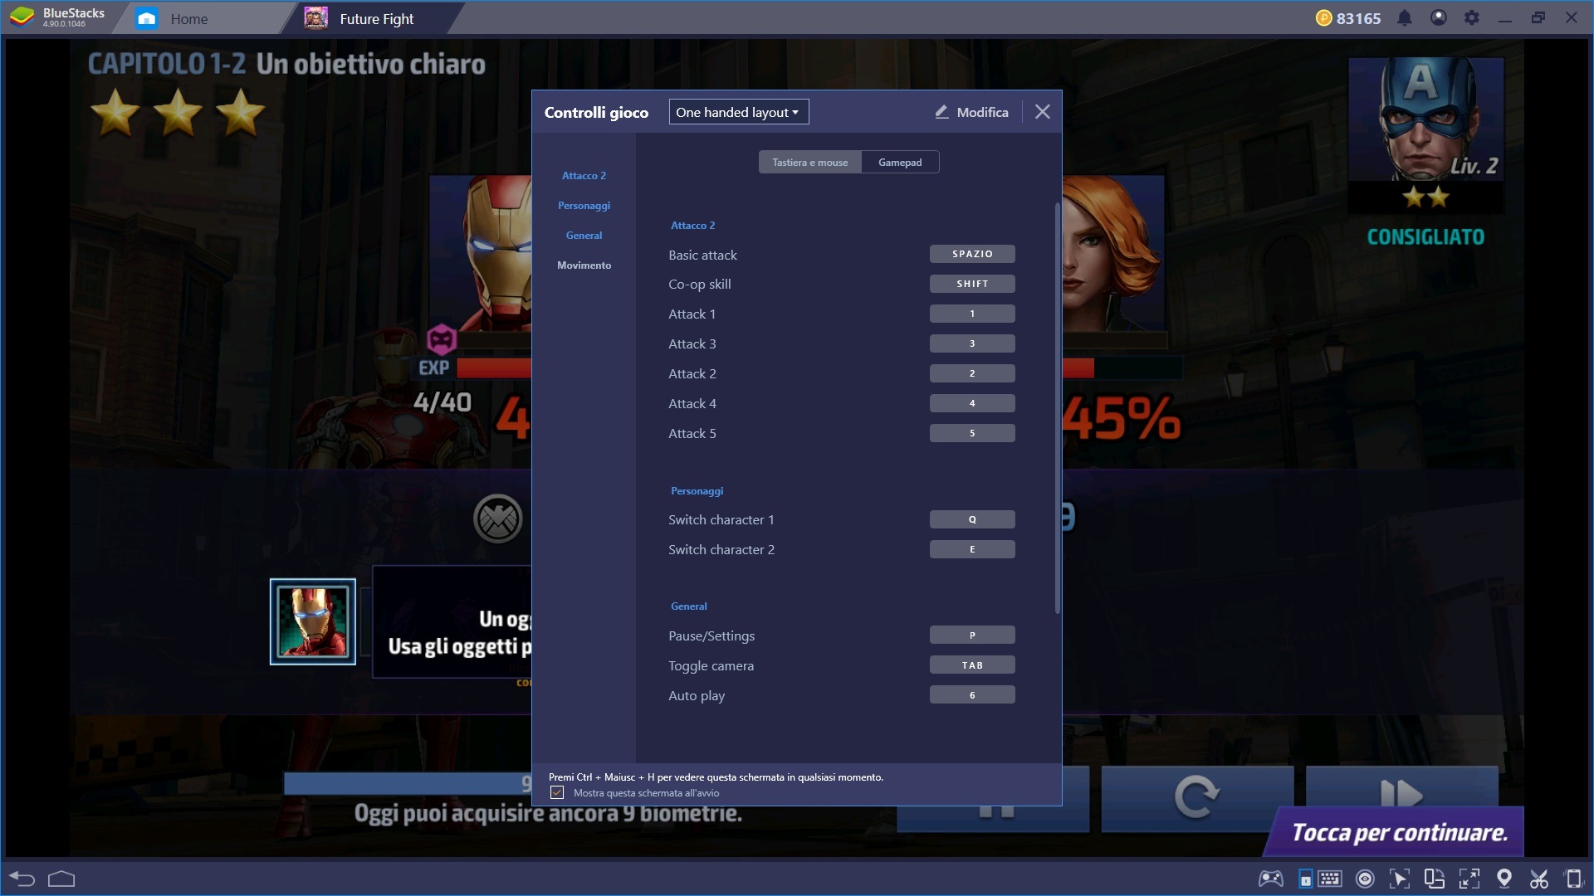Click the BlueStacks logo icon

[x=22, y=17]
